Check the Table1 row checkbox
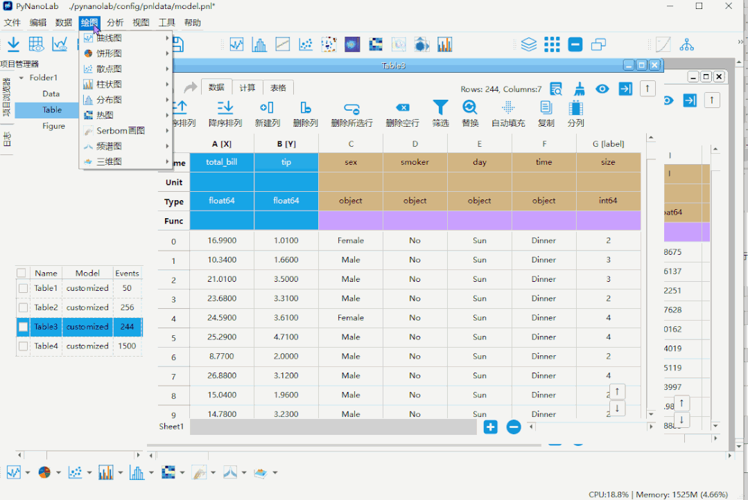 tap(23, 288)
